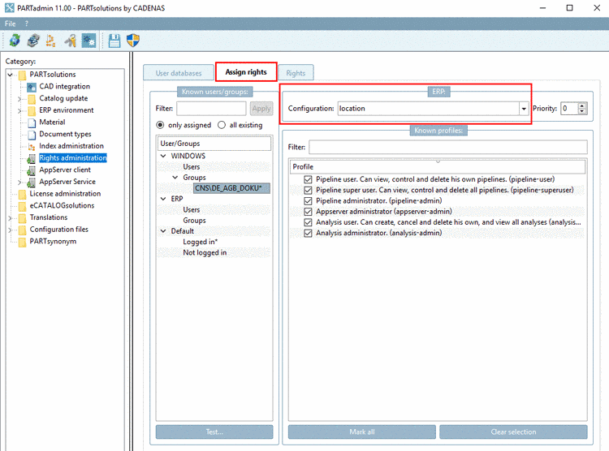Uncheck the Pipeline super user checkbox
This screenshot has width=609, height=451.
pos(308,190)
